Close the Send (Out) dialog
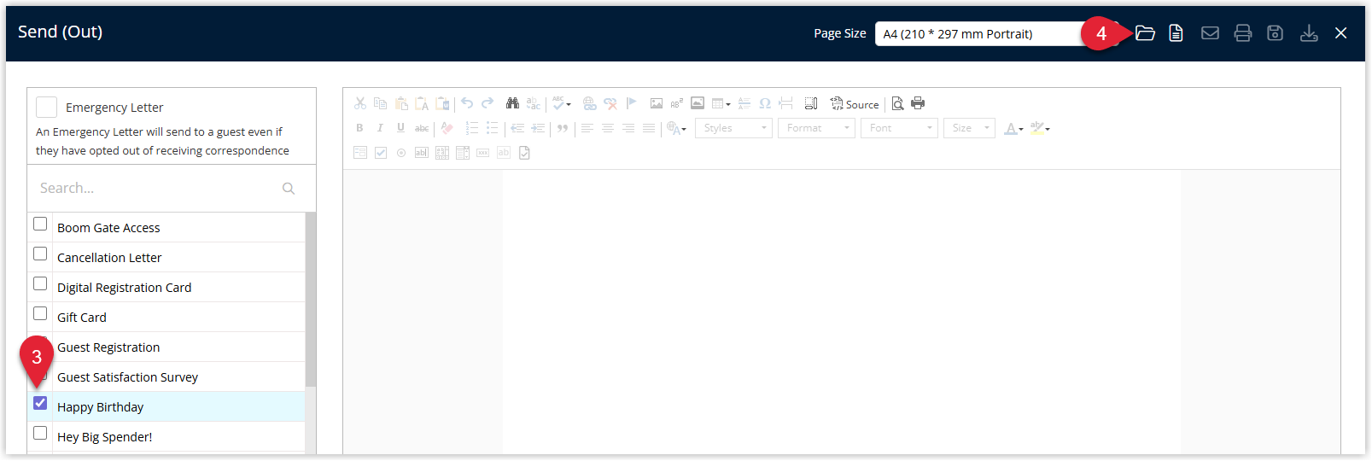This screenshot has width=1372, height=461. [1341, 33]
